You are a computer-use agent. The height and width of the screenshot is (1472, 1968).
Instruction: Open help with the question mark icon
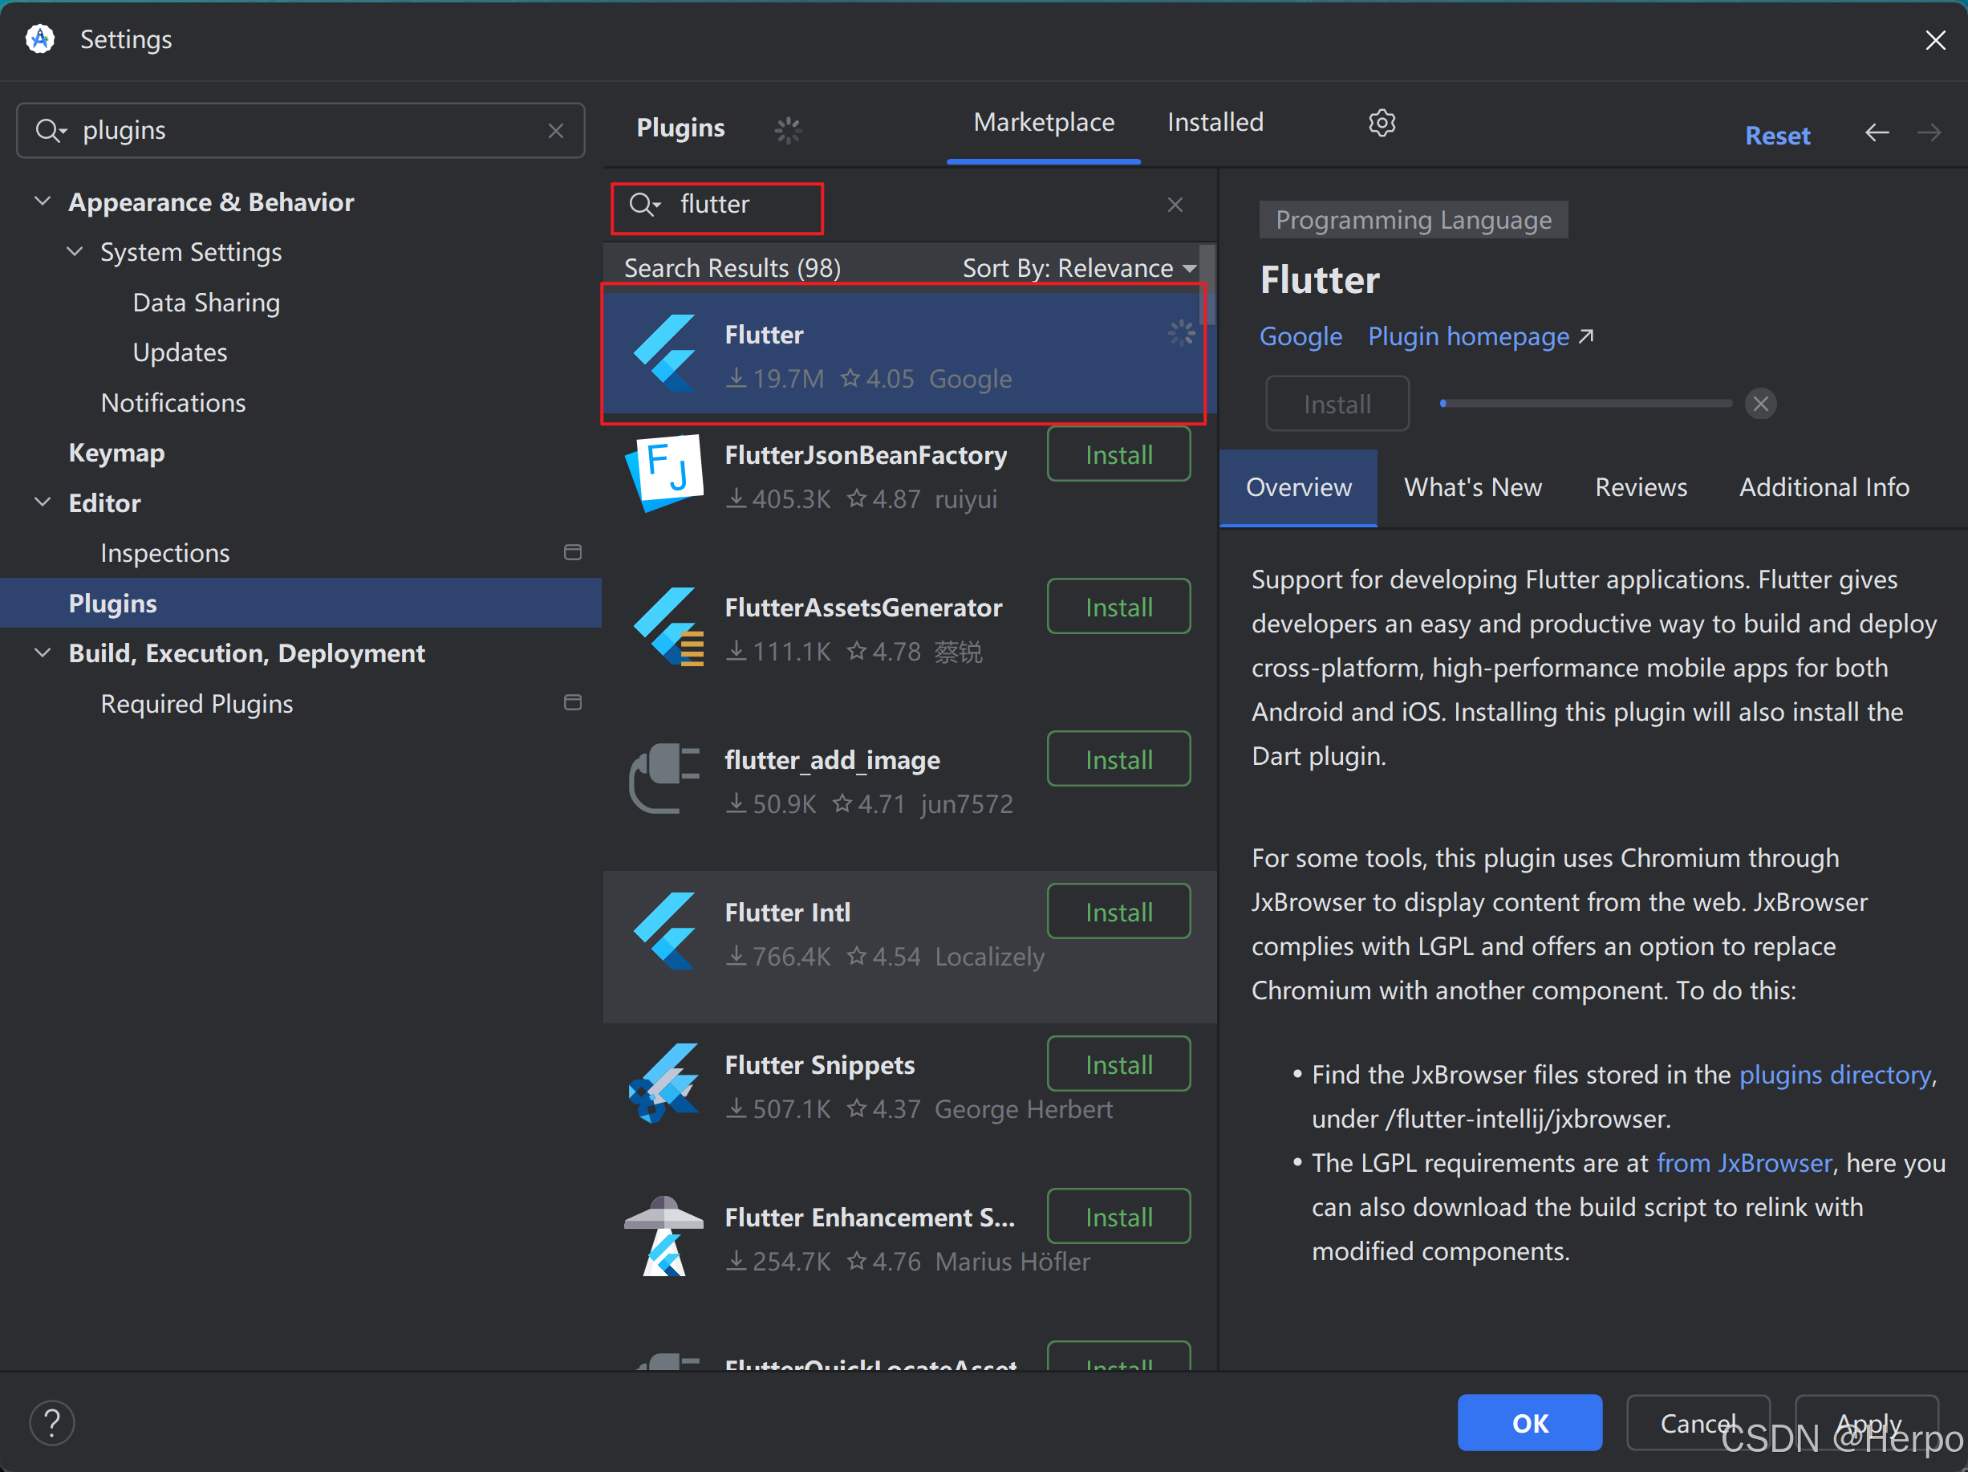tap(51, 1422)
